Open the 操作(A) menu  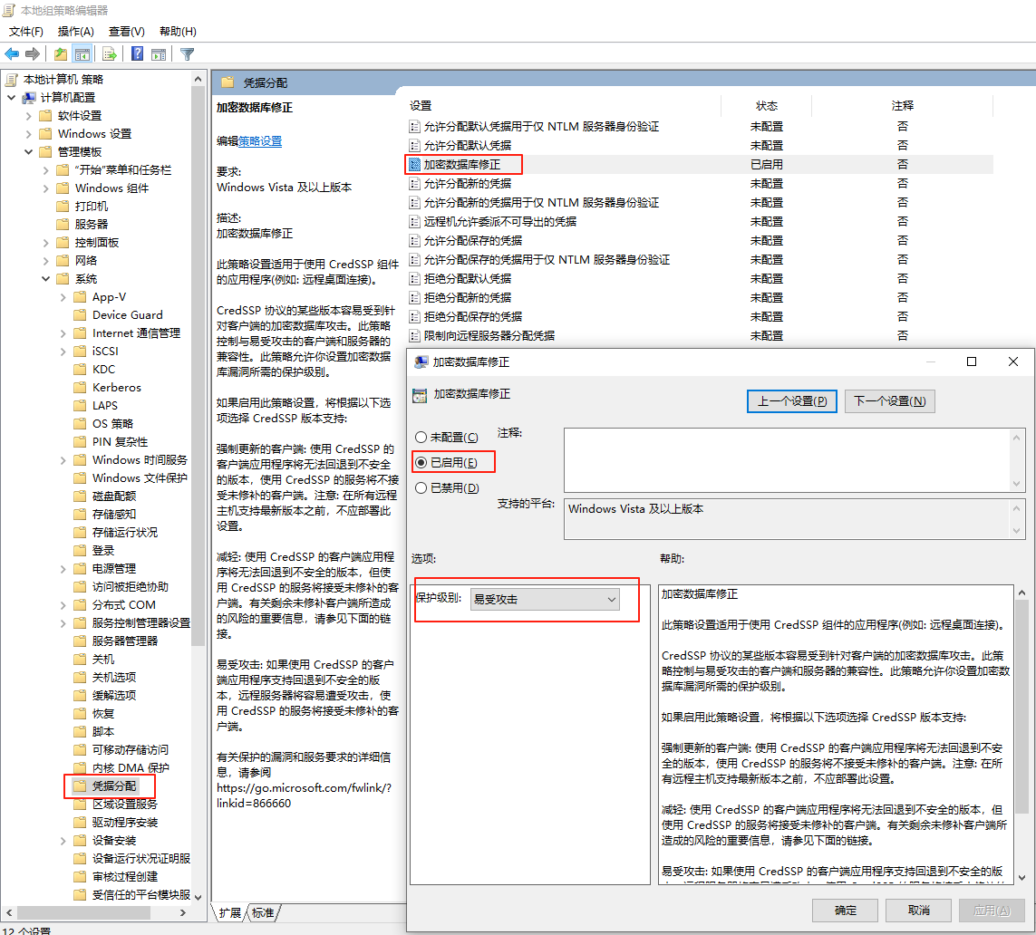76,32
